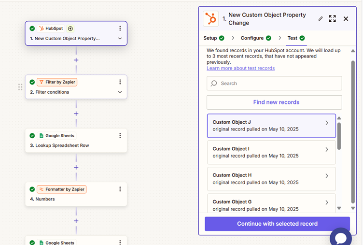Image resolution: width=363 pixels, height=245 pixels.
Task: Open three-dot menu on Formatter by Zapier step
Action: (x=120, y=189)
